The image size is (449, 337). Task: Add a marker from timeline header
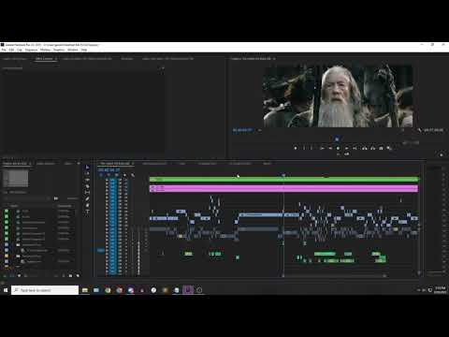point(124,175)
